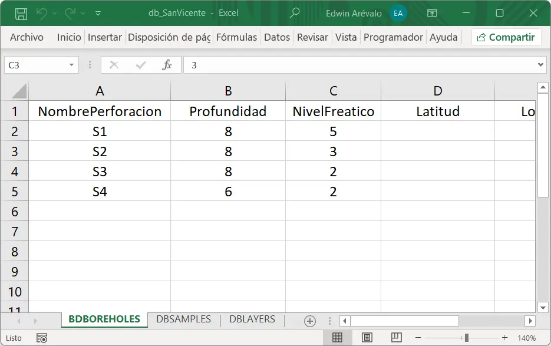The image size is (551, 346).
Task: Click the zoom slider handle
Action: (x=466, y=338)
